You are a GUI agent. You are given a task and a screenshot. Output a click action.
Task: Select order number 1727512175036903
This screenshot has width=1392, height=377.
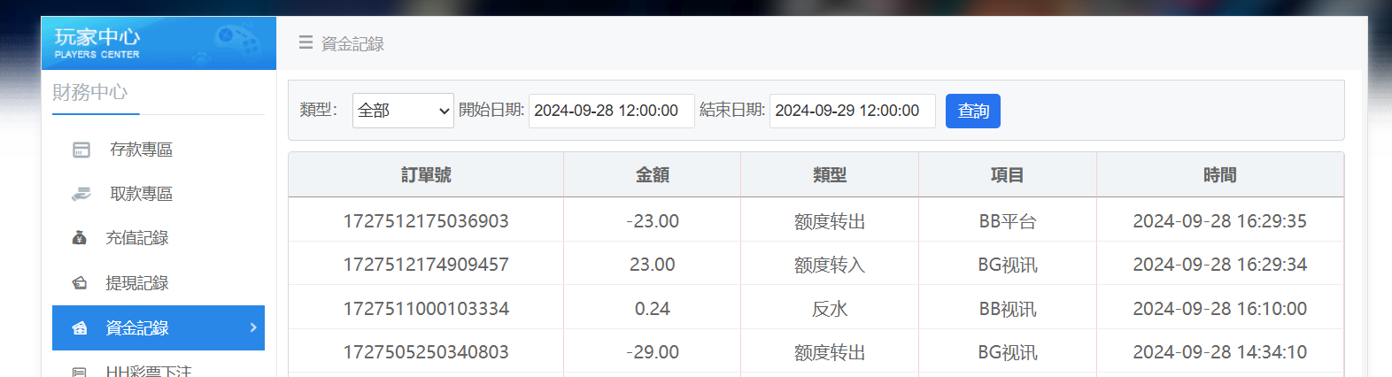426,221
